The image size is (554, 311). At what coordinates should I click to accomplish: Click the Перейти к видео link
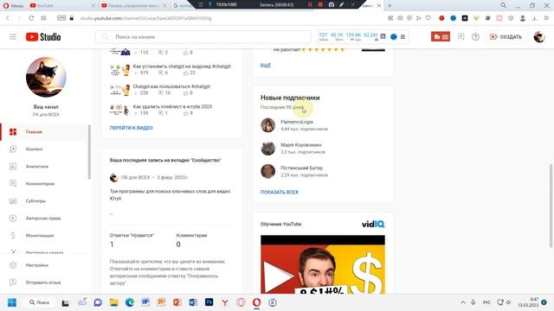click(131, 128)
